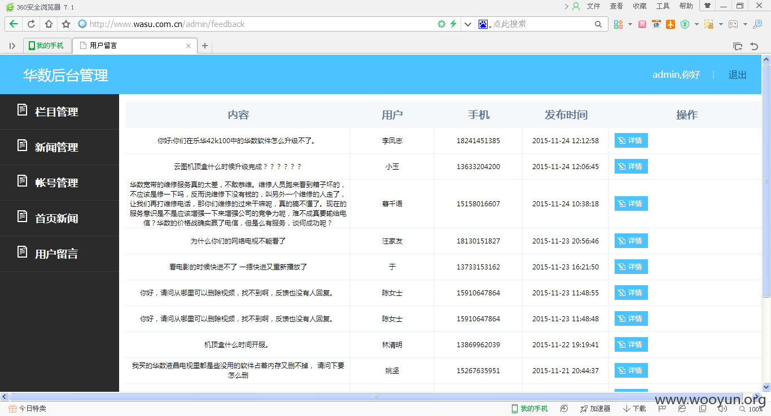Open 详情 for 小玉's message
This screenshot has width=771, height=416.
pyautogui.click(x=631, y=166)
